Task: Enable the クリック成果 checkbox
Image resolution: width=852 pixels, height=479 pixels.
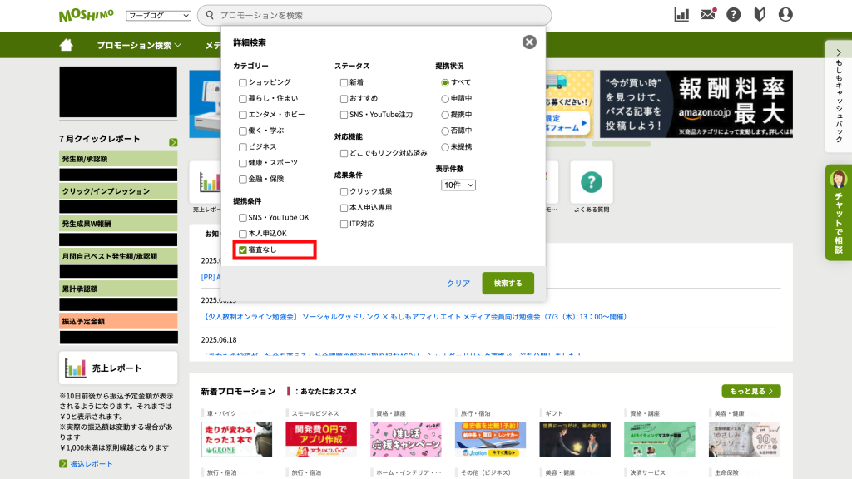Action: (x=344, y=192)
